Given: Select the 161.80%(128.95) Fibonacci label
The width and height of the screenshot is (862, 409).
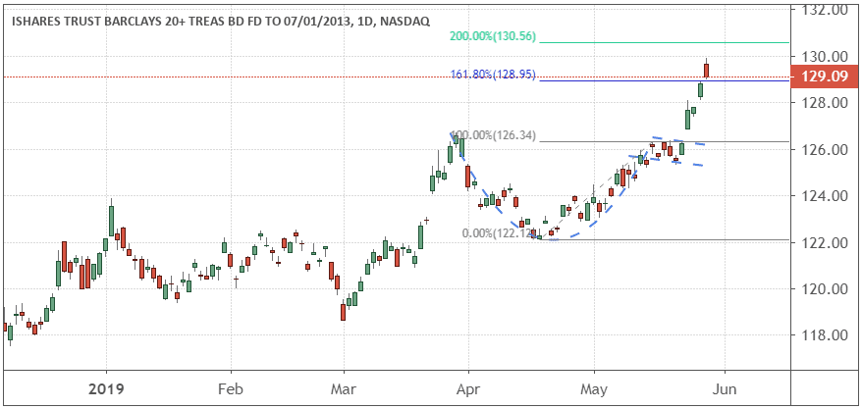Looking at the screenshot, I should click(493, 75).
